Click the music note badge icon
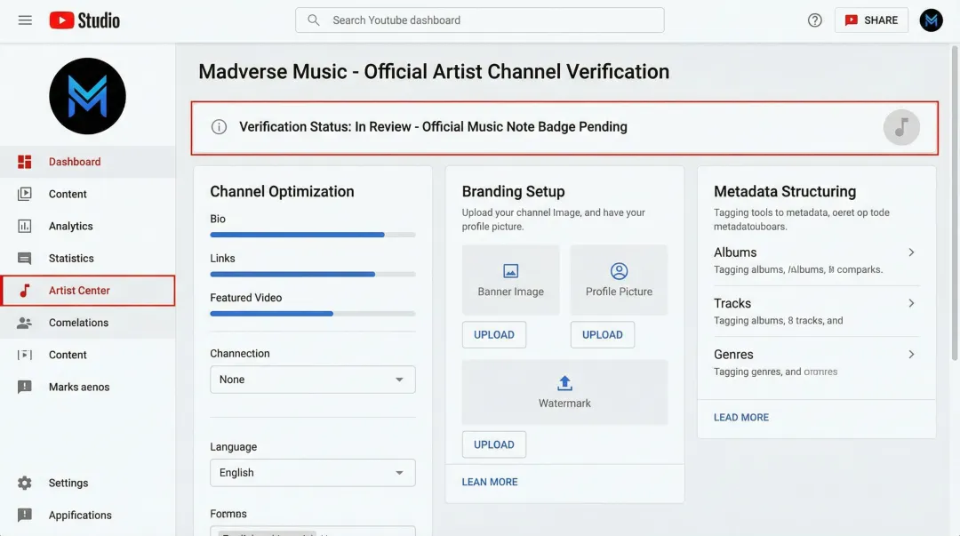960x536 pixels. (900, 127)
